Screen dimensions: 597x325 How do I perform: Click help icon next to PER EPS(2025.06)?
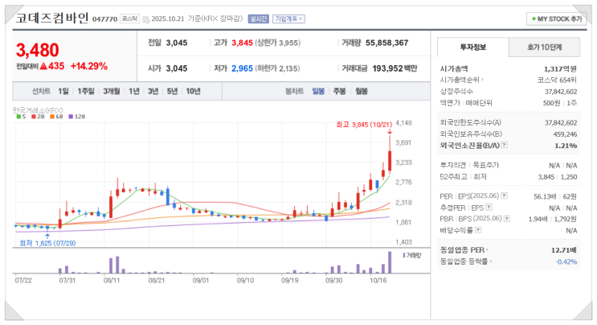504,195
